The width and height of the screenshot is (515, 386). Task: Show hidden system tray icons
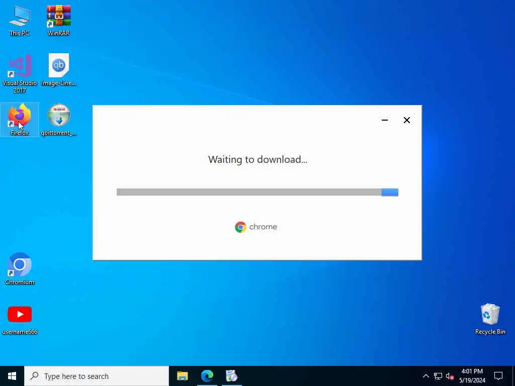(x=425, y=376)
